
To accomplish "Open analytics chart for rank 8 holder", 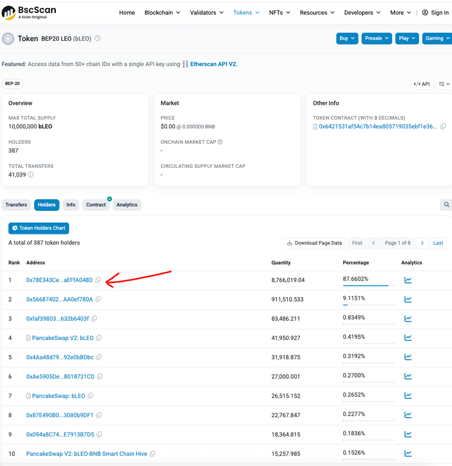I will coord(408,415).
